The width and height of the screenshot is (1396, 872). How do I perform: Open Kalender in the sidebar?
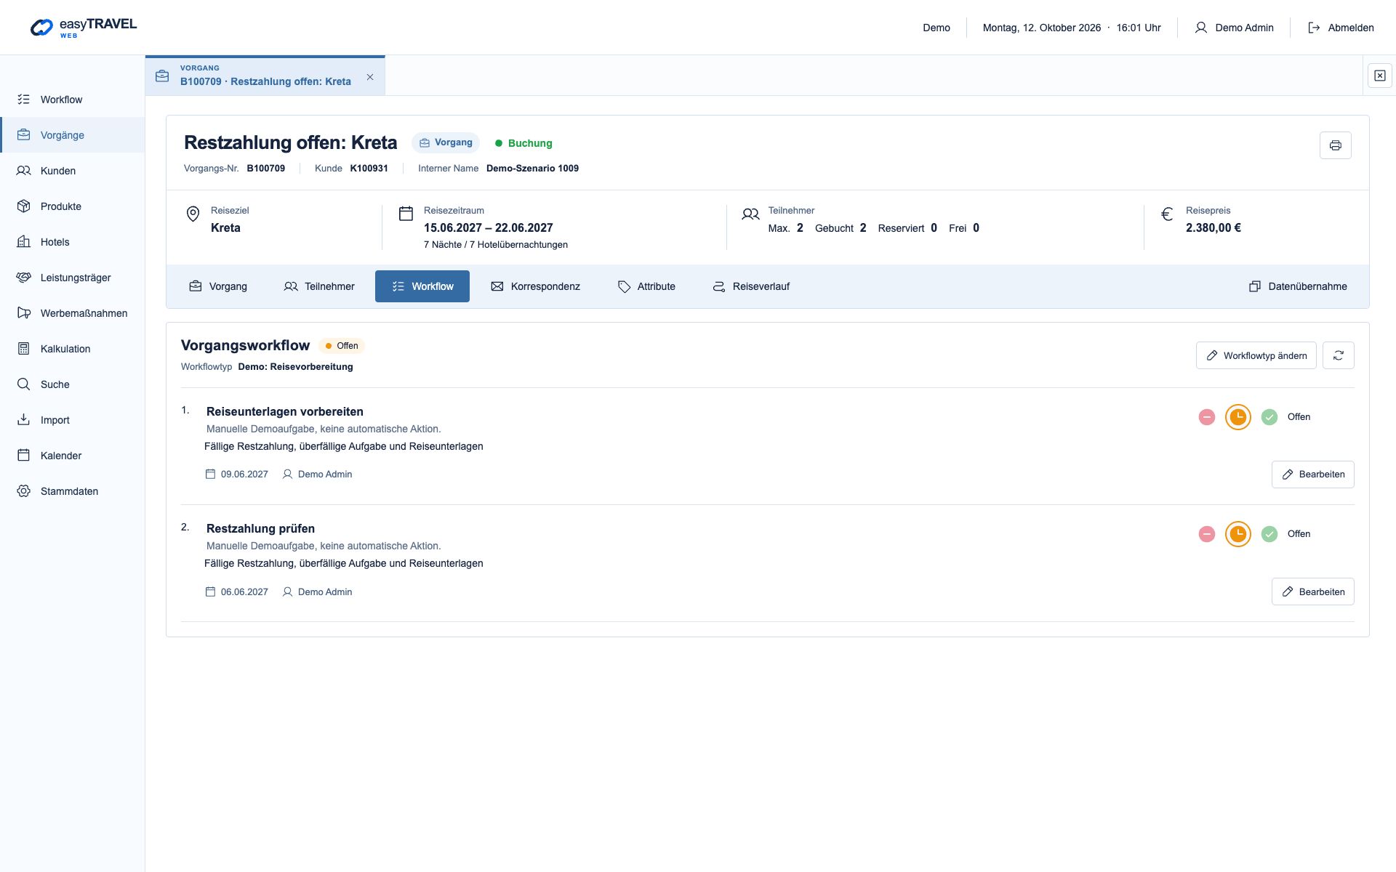pos(73,456)
